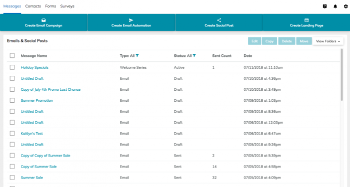Open the settings gear icon
Image resolution: width=350 pixels, height=187 pixels.
pos(346,6)
